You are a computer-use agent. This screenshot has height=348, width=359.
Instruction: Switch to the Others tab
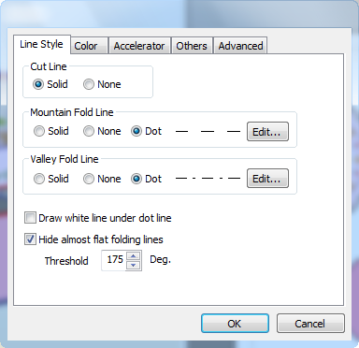click(x=192, y=46)
